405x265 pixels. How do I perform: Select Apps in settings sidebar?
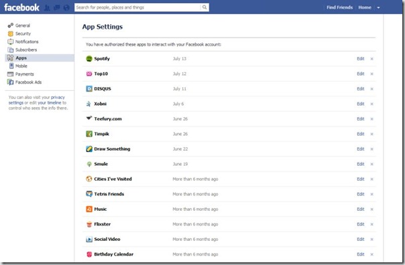click(40, 58)
